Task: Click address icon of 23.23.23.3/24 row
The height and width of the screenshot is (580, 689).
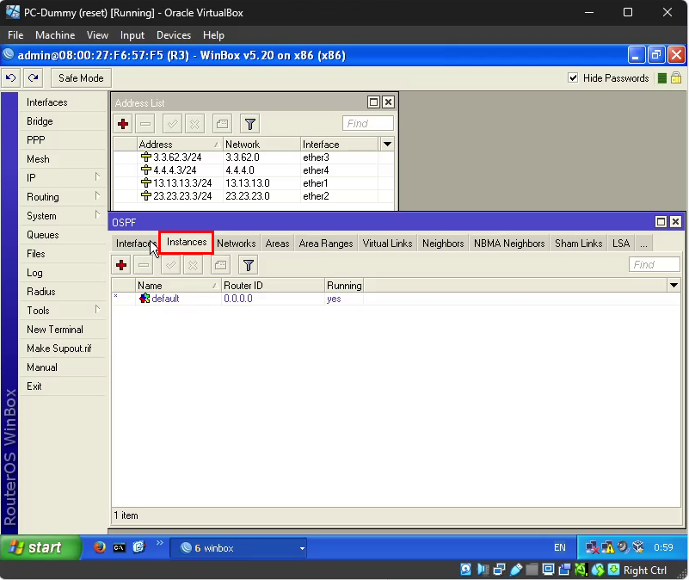Action: tap(146, 196)
